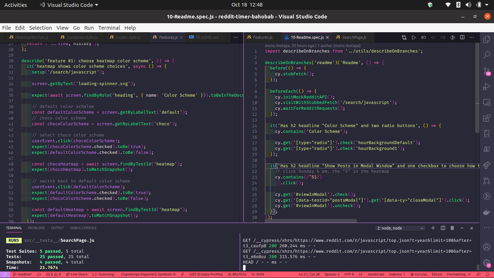The width and height of the screenshot is (494, 278).
Task: Open the Manage gear icon
Action: [x=486, y=263]
